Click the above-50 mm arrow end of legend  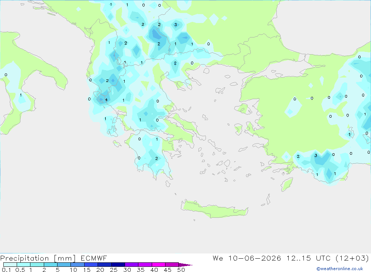pos(185,265)
